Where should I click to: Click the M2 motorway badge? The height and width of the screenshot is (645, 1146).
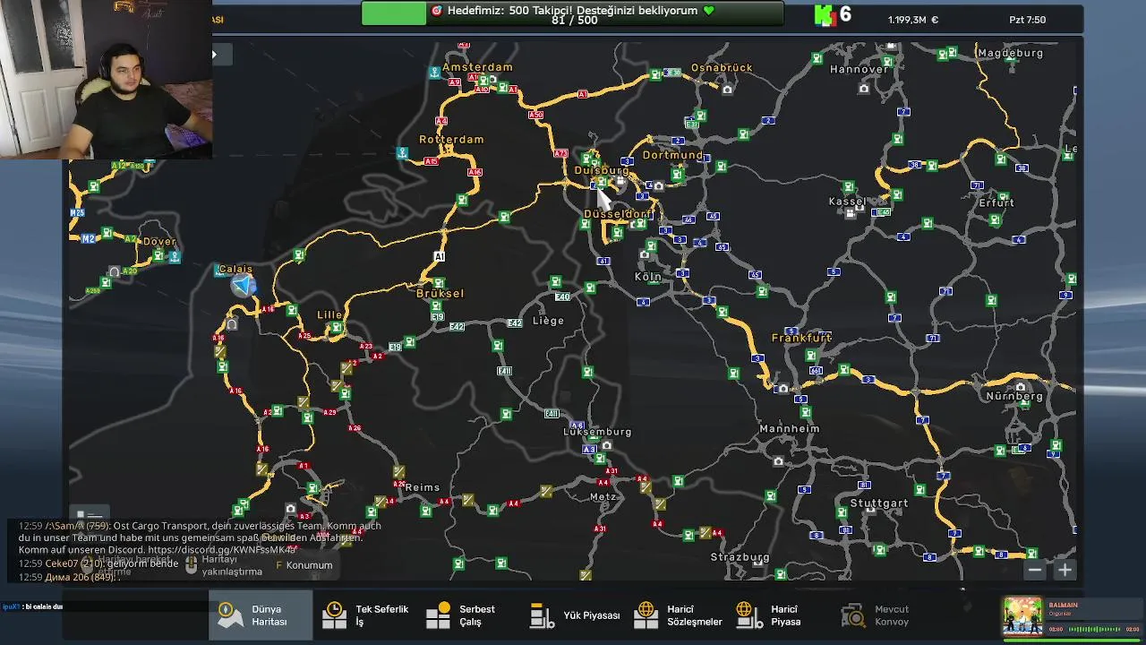(88, 239)
